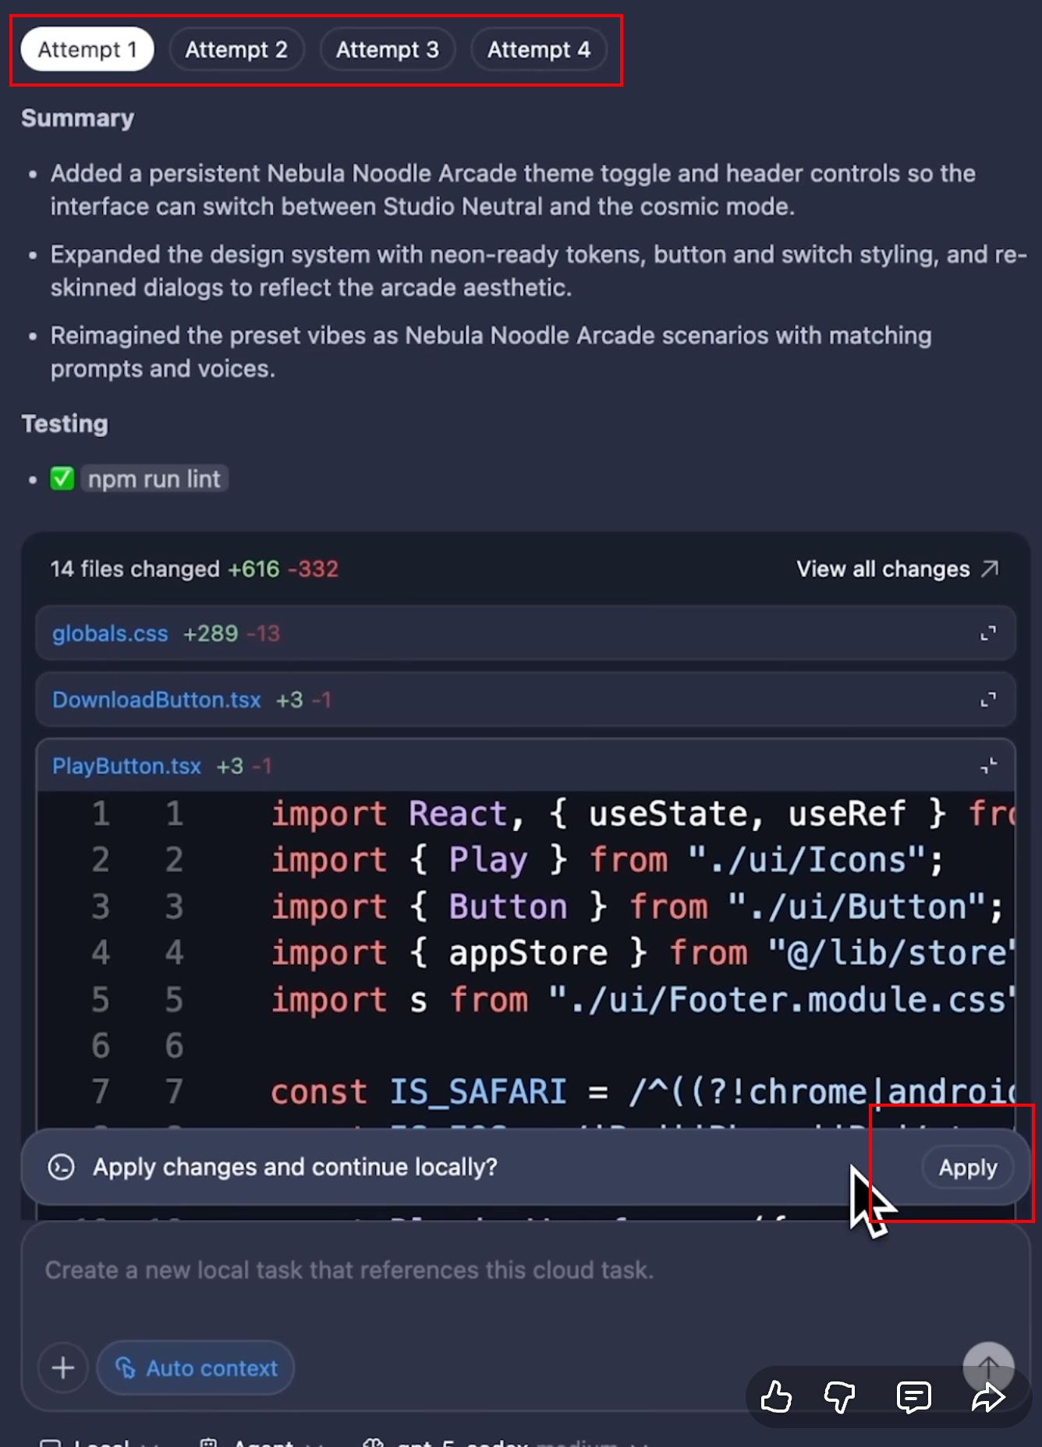
Task: Click the thumbs up icon
Action: click(776, 1397)
